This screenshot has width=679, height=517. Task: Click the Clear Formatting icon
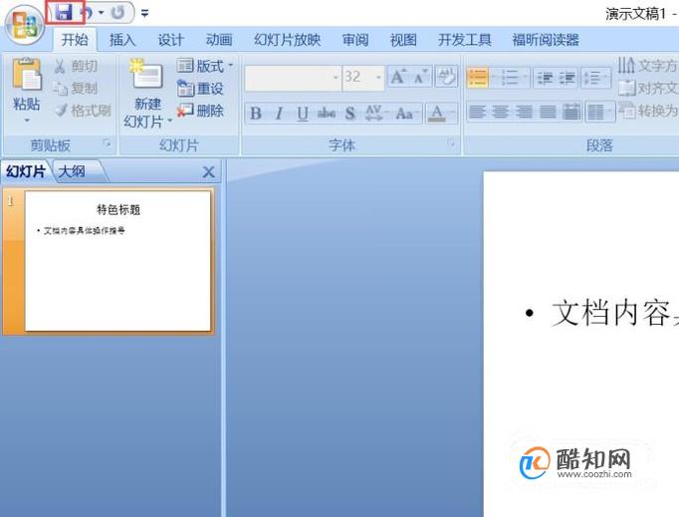(x=446, y=77)
